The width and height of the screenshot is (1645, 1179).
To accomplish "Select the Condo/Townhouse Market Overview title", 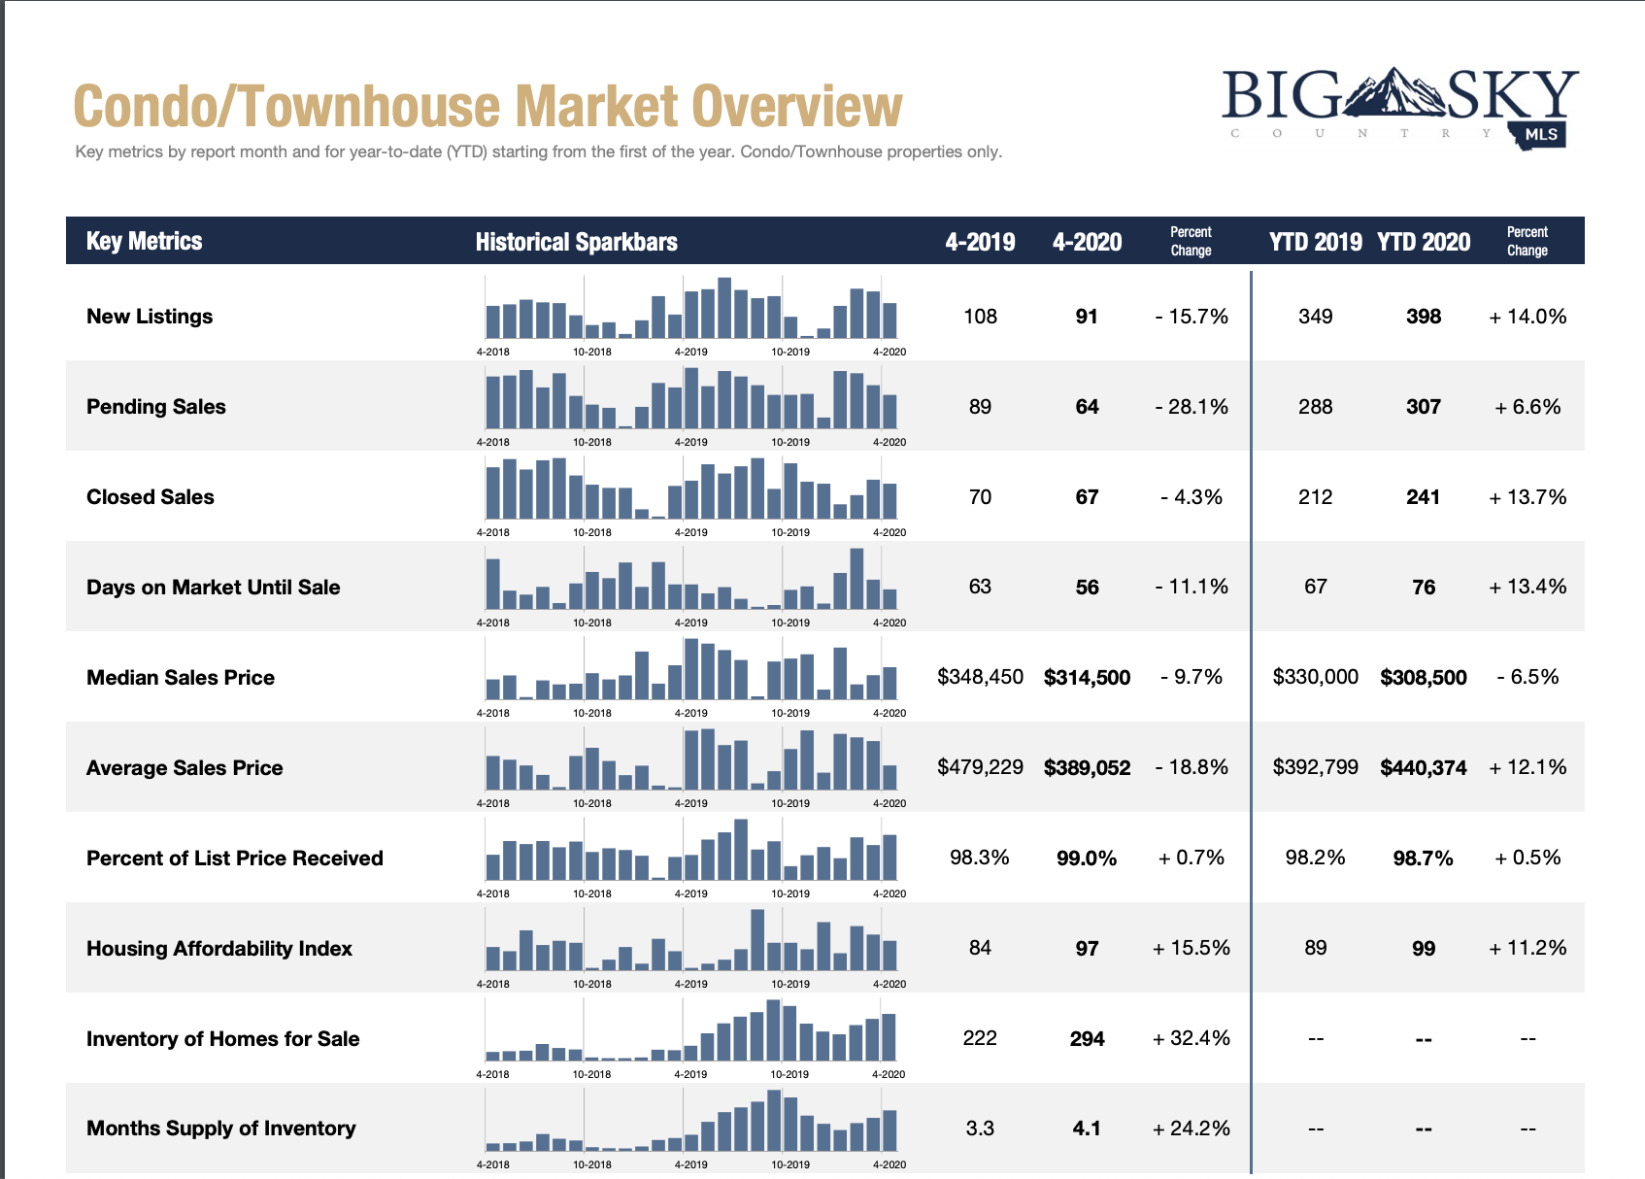I will pyautogui.click(x=487, y=106).
